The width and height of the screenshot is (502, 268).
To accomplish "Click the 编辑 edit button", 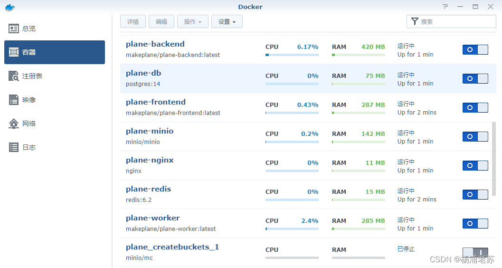I will point(161,21).
